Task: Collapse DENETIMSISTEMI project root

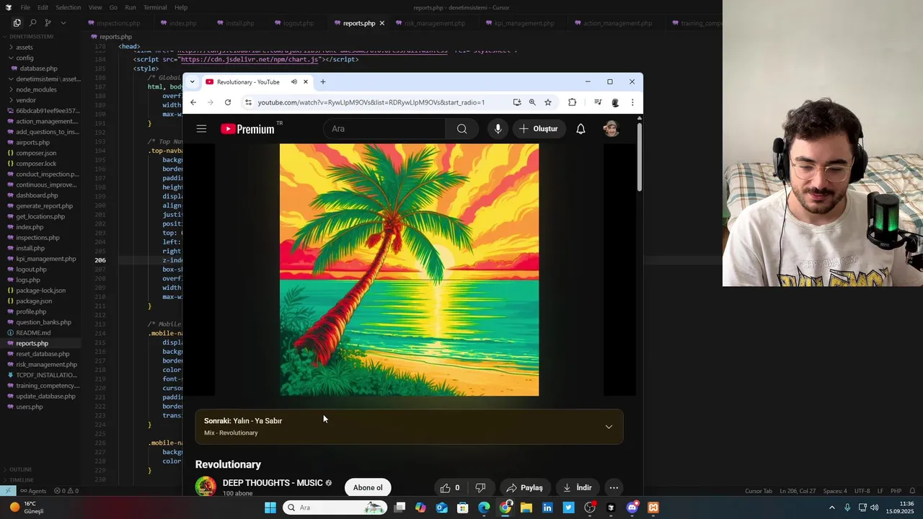Action: [x=30, y=36]
